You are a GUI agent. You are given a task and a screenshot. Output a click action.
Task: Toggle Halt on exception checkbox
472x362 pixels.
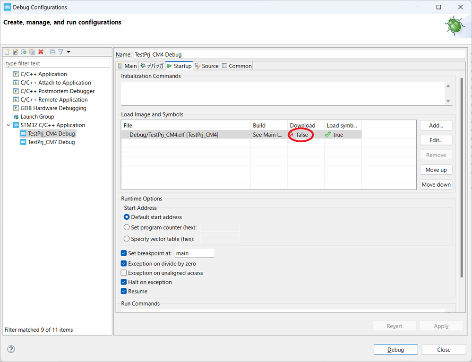tap(124, 282)
